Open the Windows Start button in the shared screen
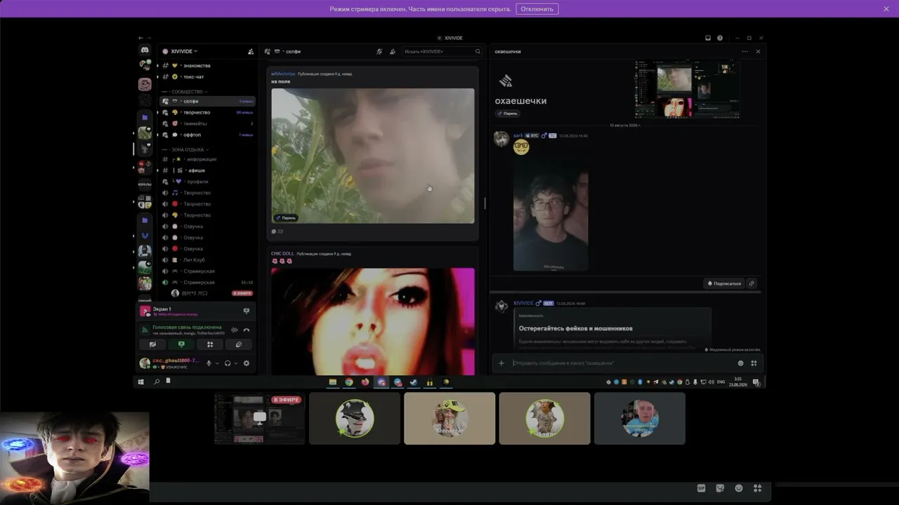899x505 pixels. point(141,382)
